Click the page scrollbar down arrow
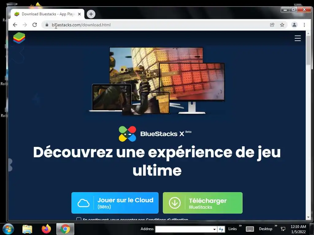314x235 pixels. point(308,217)
